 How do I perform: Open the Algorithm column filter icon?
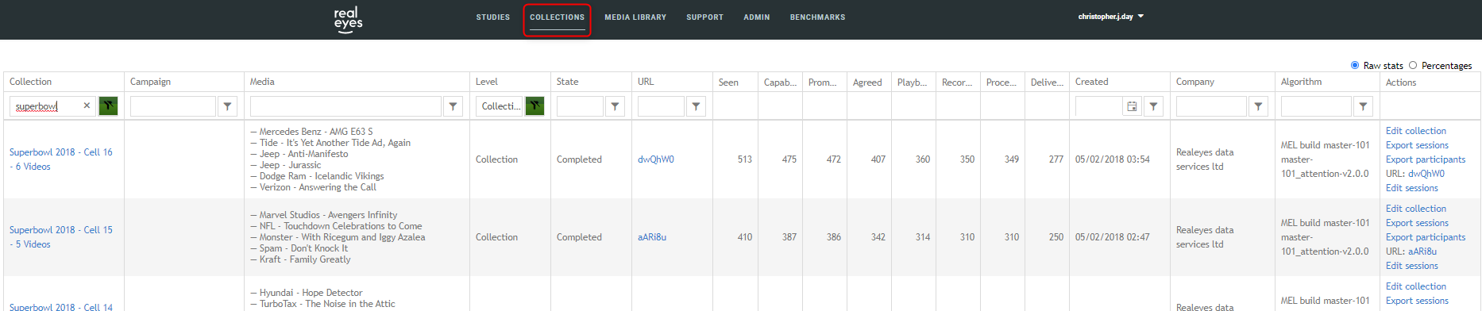click(1364, 106)
